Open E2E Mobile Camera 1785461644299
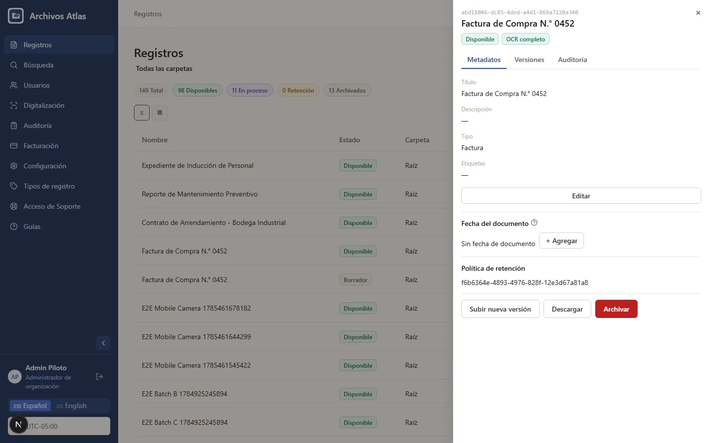 293,337
